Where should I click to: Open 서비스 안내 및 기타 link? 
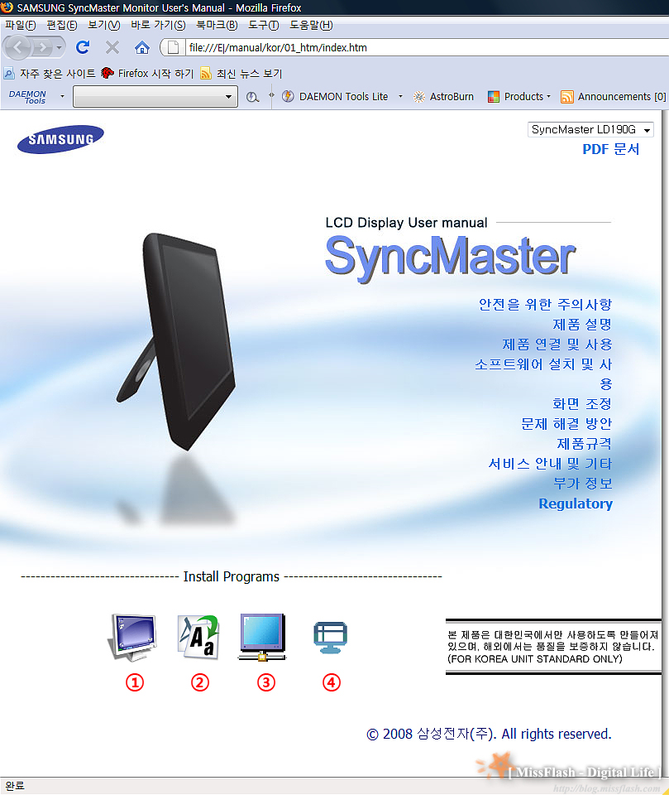click(x=550, y=464)
